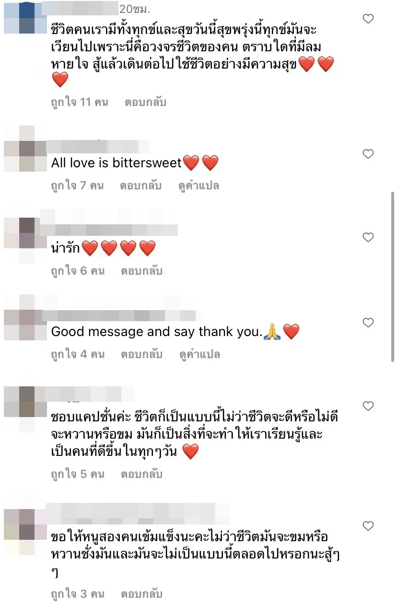Open the 'ถูกใจ 6 คน' likes list
The image size is (397, 616).
click(x=78, y=271)
